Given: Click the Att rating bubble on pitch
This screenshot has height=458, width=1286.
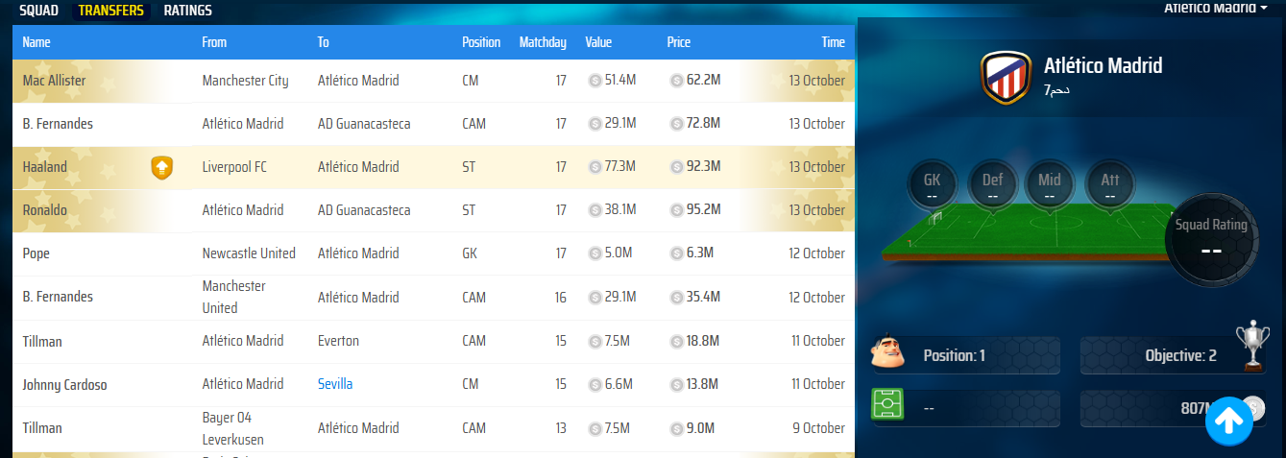Looking at the screenshot, I should click(1109, 184).
